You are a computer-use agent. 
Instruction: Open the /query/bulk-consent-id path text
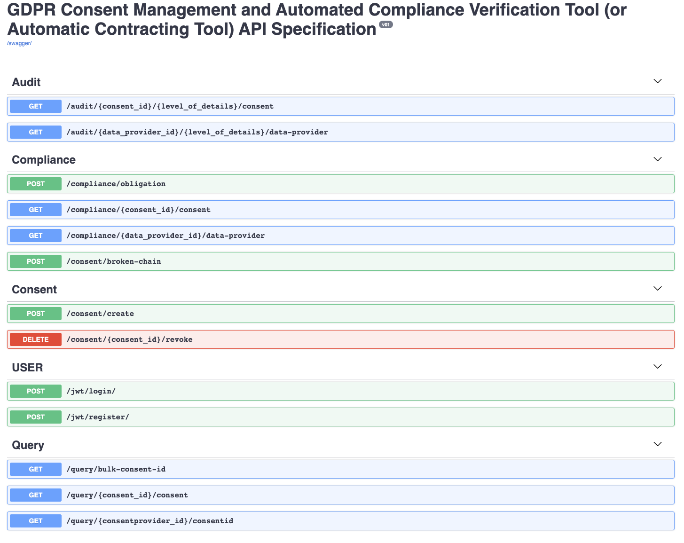pos(116,469)
